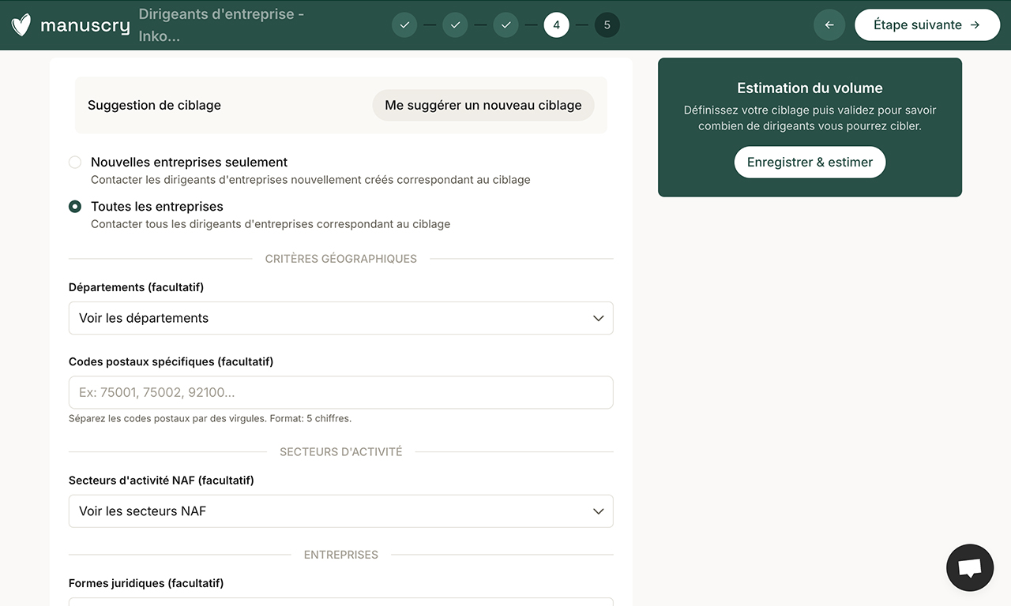Click the manuscry heart logo icon

point(21,25)
